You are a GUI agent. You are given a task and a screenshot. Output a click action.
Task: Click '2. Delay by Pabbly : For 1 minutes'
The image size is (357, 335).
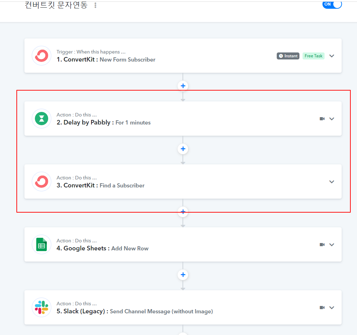tap(104, 122)
